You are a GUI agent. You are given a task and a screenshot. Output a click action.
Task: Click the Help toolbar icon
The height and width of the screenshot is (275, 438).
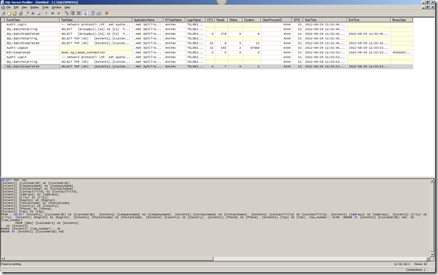[107, 13]
